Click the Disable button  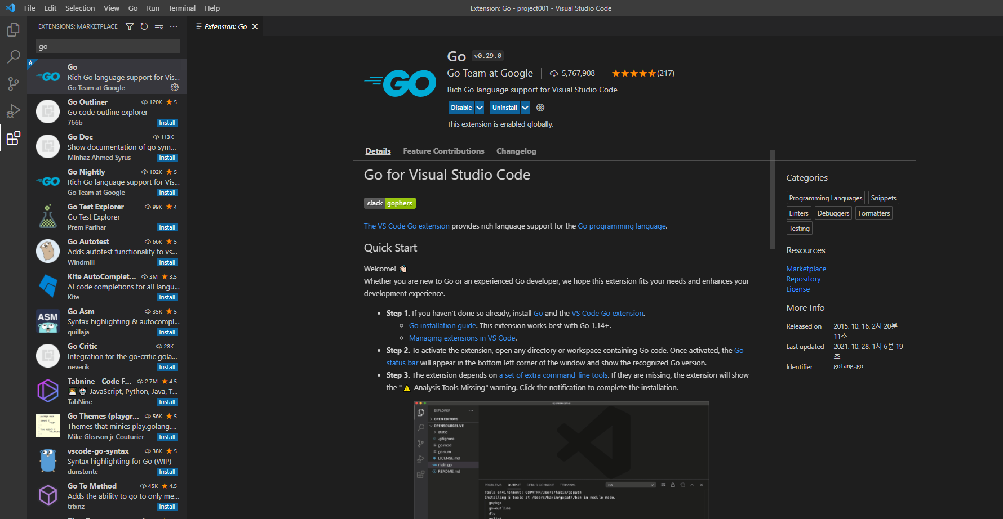point(461,108)
